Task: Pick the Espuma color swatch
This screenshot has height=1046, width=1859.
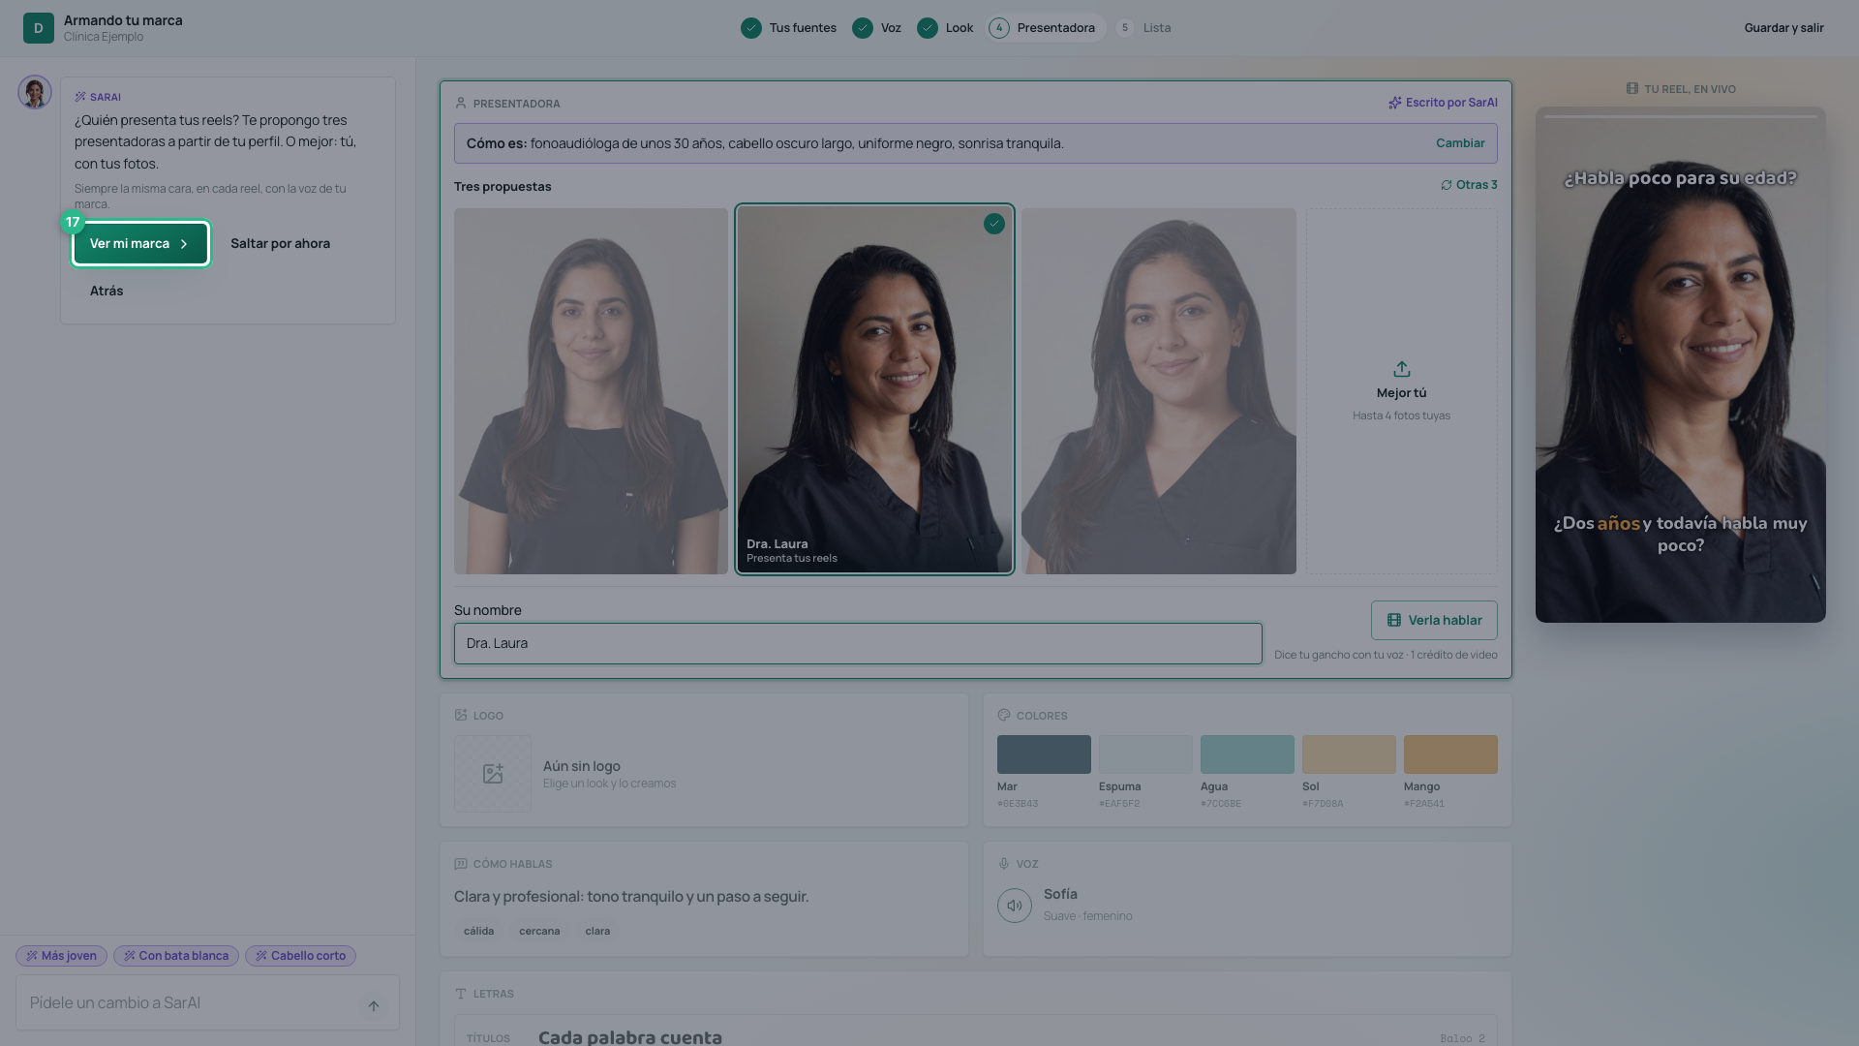Action: point(1145,754)
